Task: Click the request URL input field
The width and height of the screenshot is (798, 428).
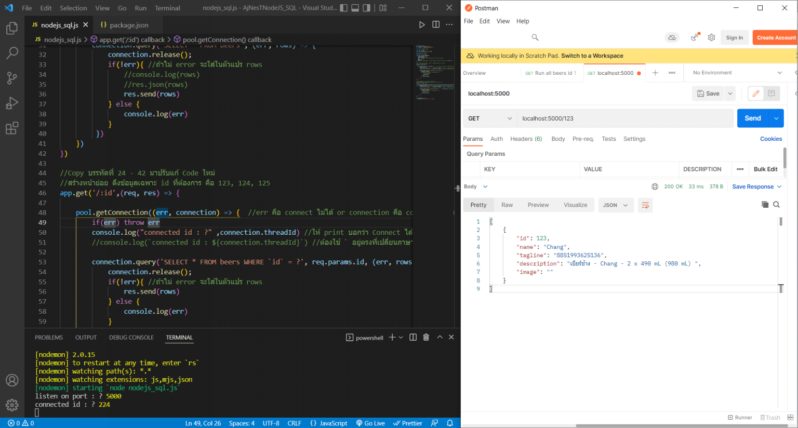Action: [x=623, y=118]
